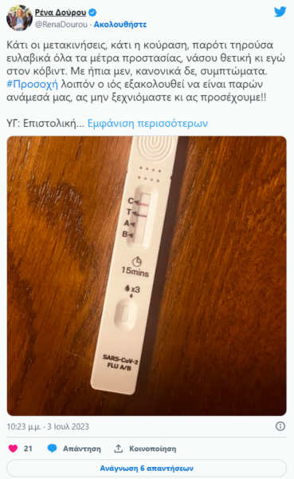Open the tweet info circle icon
Viewport: 294px width, 479px height.
pos(280,426)
